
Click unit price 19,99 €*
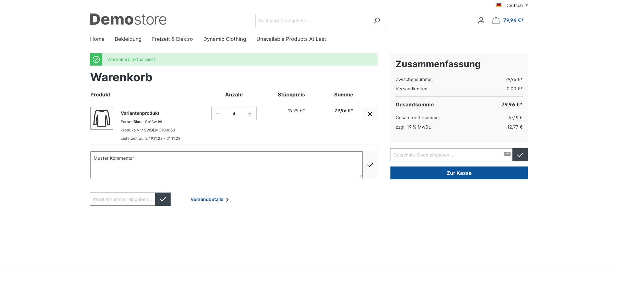point(296,111)
